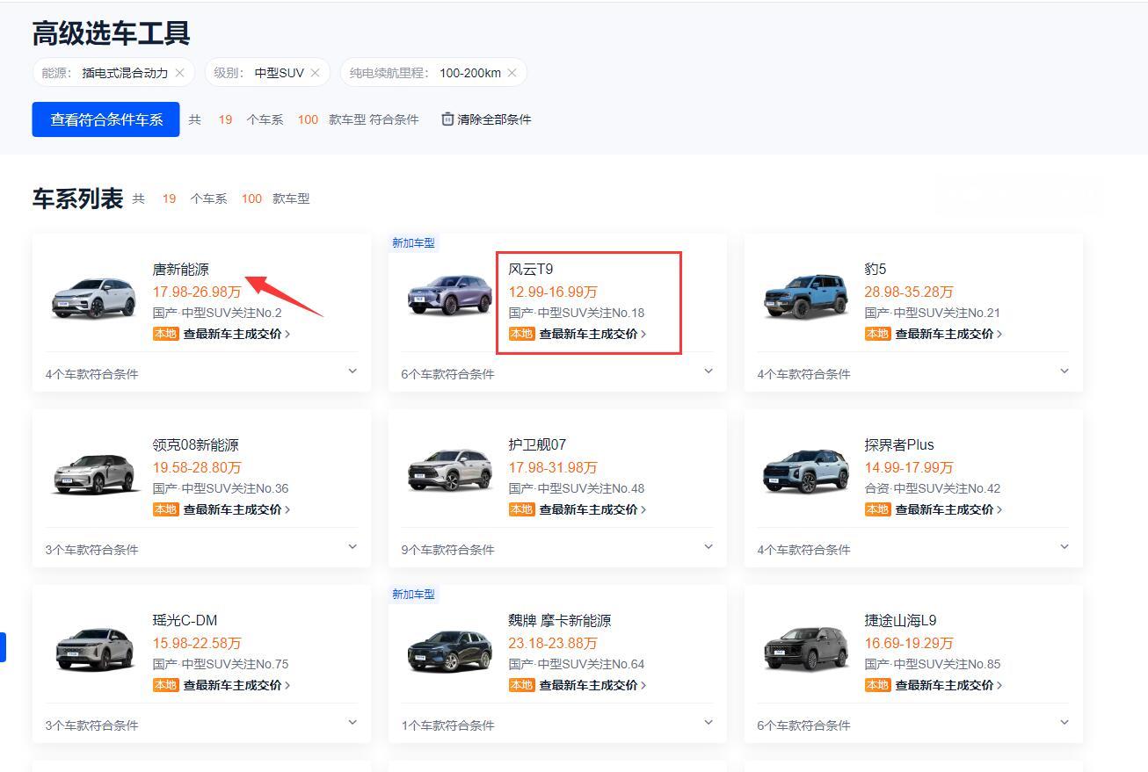
Task: Expand 风云T9 matching models chevron
Action: pyautogui.click(x=708, y=372)
